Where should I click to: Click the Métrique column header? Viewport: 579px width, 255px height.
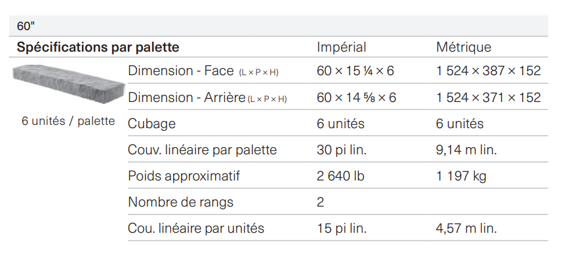click(x=464, y=47)
